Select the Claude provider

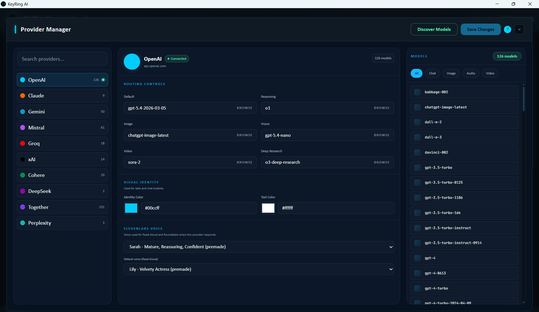pyautogui.click(x=62, y=96)
